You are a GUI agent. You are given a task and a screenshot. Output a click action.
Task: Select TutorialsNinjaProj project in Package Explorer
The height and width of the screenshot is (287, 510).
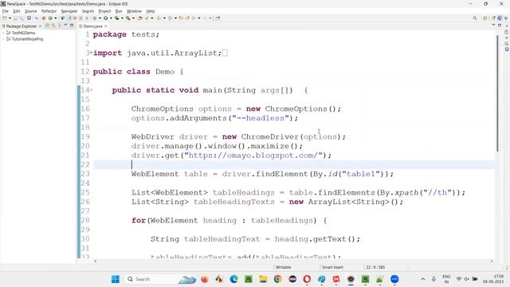click(27, 39)
